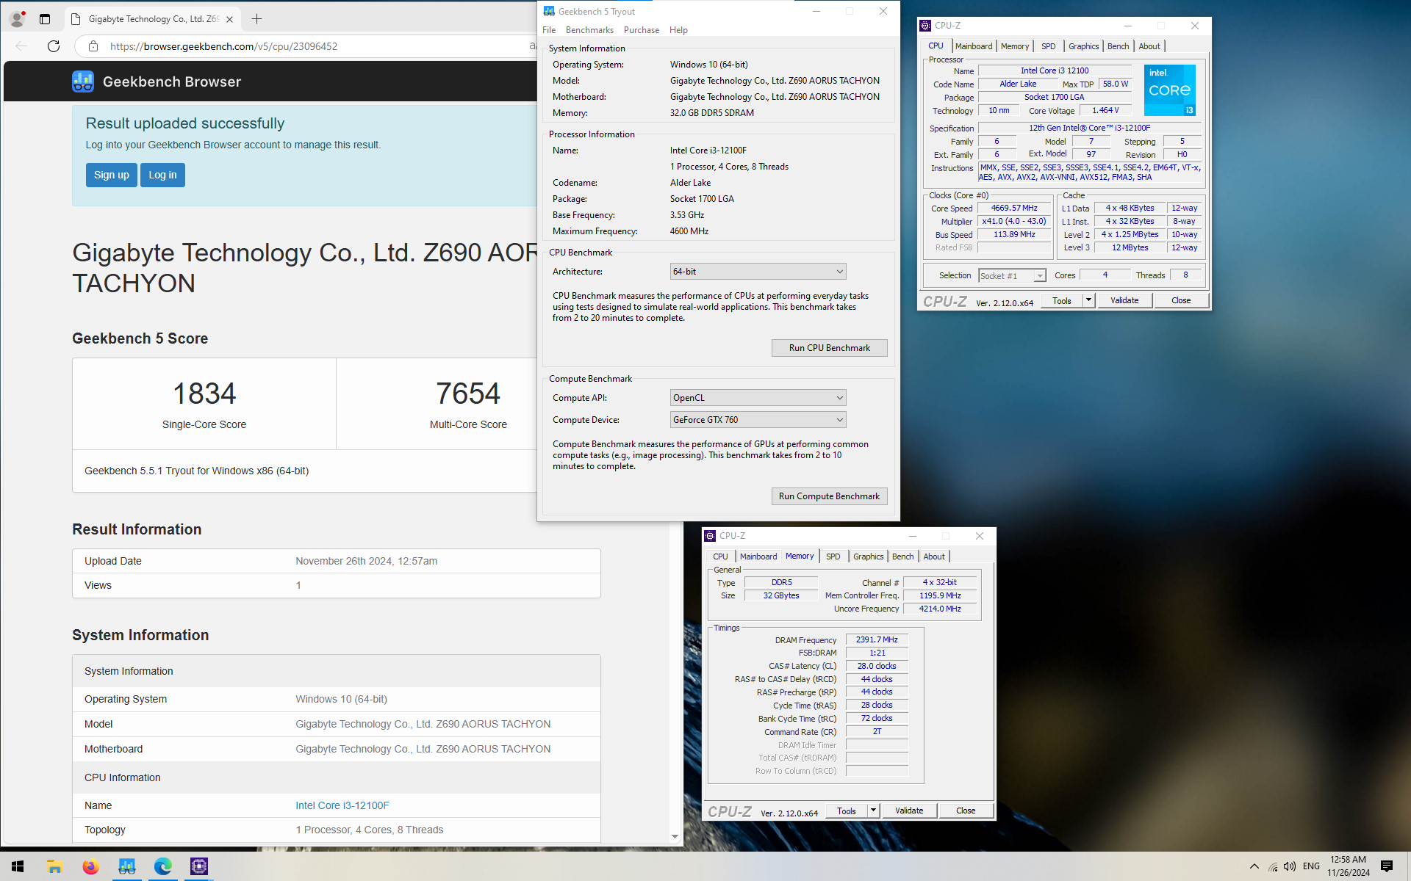Viewport: 1411px width, 881px height.
Task: Click Tools button in lower CPU-Z
Action: (x=847, y=811)
